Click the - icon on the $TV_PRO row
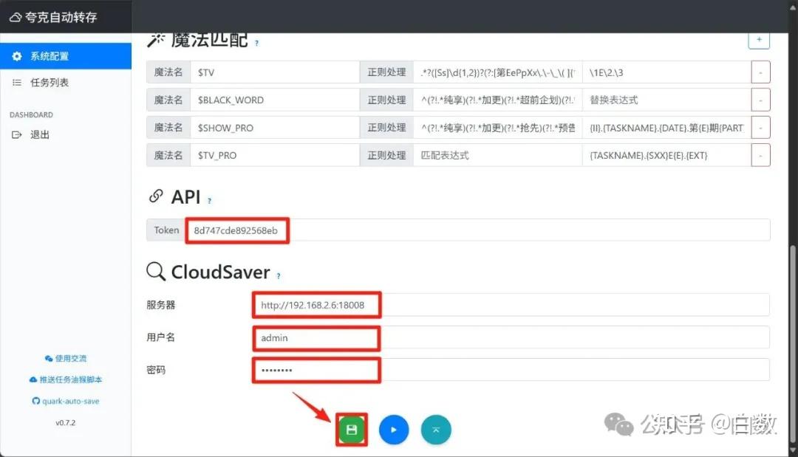This screenshot has height=457, width=798. pos(760,154)
